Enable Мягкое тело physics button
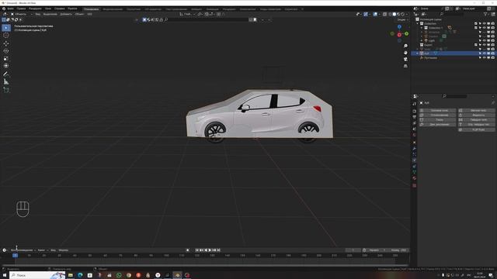The width and height of the screenshot is (497, 279). pyautogui.click(x=476, y=110)
